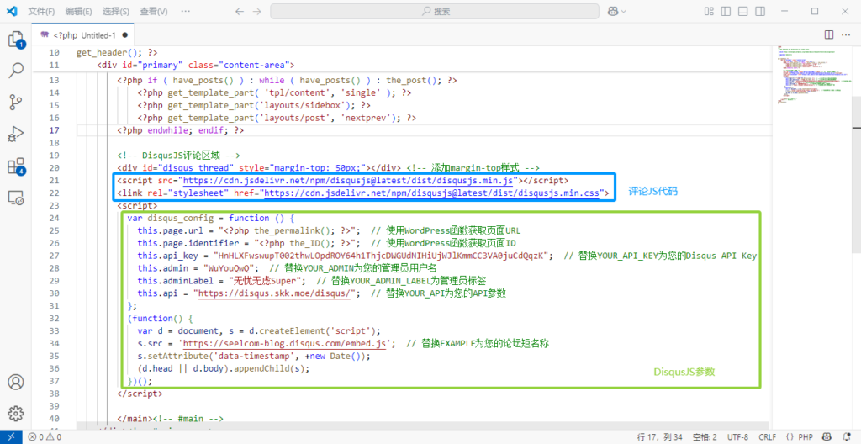Open the 文件(F) menu
The height and width of the screenshot is (444, 861).
coord(41,12)
